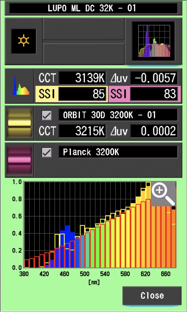
Task: Click the measured CCT 3139K value
Action: pos(82,79)
